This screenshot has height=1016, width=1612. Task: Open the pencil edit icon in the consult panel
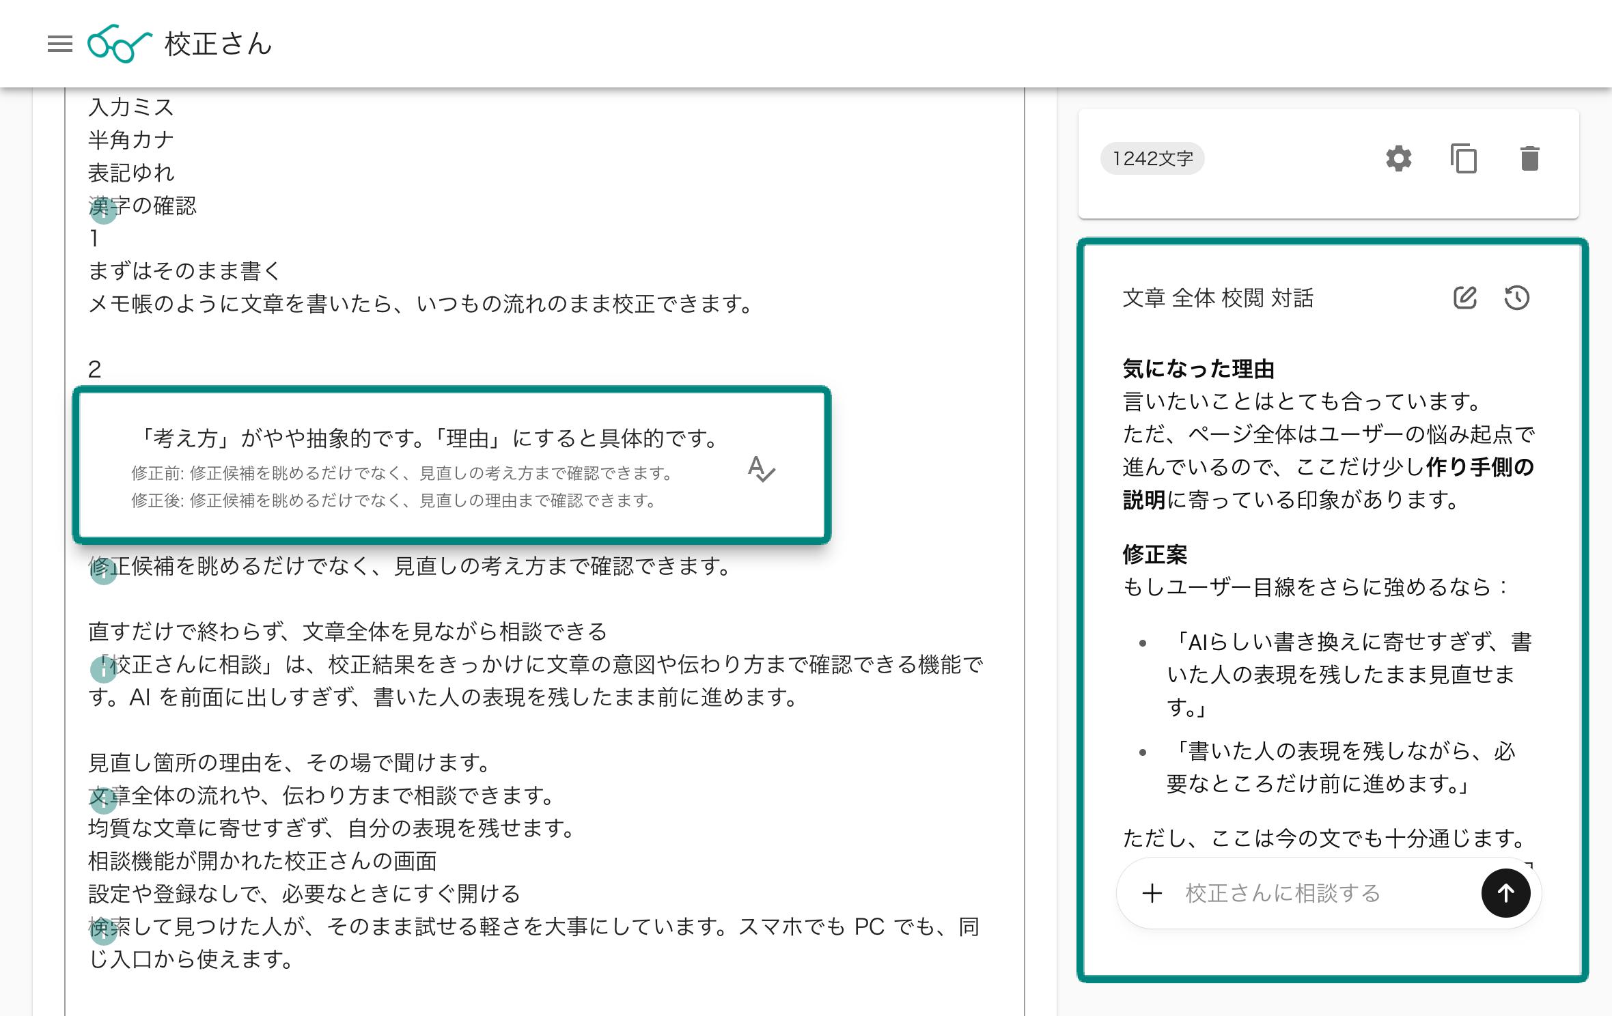click(x=1466, y=298)
